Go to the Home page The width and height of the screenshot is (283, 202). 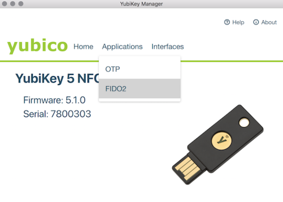[x=83, y=46]
